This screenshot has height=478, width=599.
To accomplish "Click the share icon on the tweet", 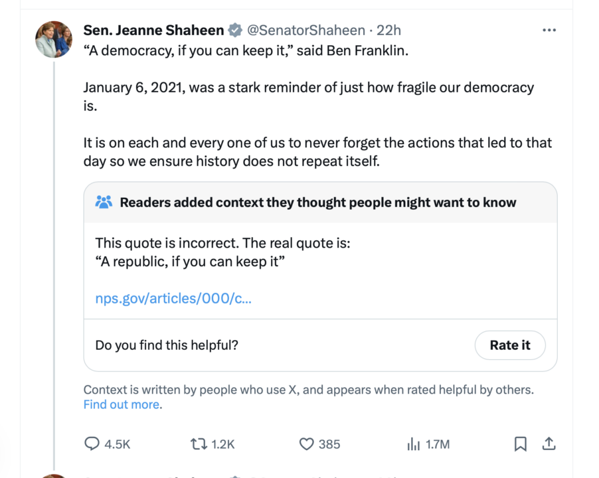I will (549, 444).
